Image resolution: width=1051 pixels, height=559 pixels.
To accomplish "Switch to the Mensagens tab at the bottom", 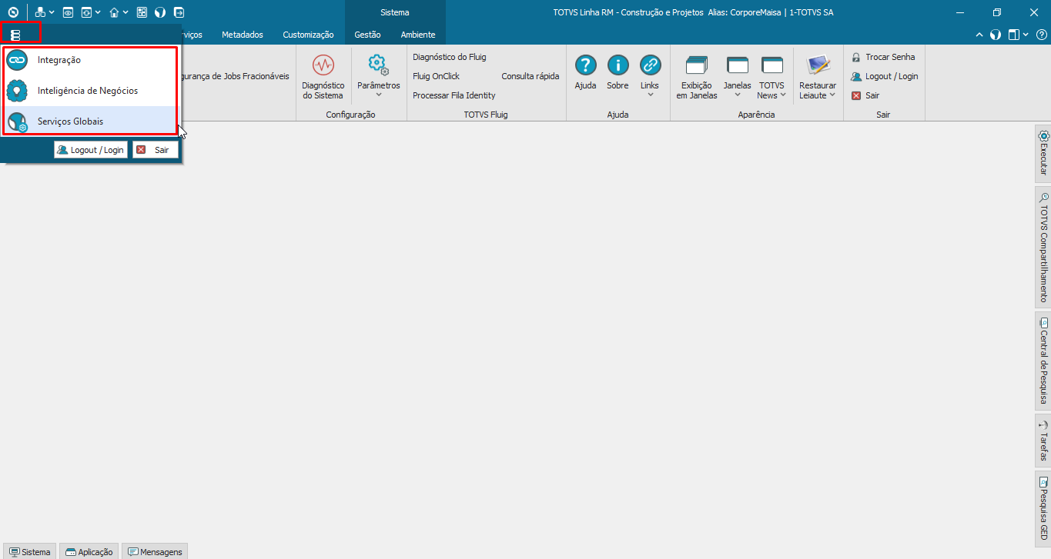I will click(154, 551).
